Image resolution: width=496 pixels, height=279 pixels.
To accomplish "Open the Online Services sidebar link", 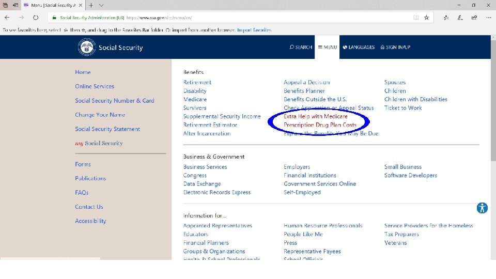I will click(95, 86).
